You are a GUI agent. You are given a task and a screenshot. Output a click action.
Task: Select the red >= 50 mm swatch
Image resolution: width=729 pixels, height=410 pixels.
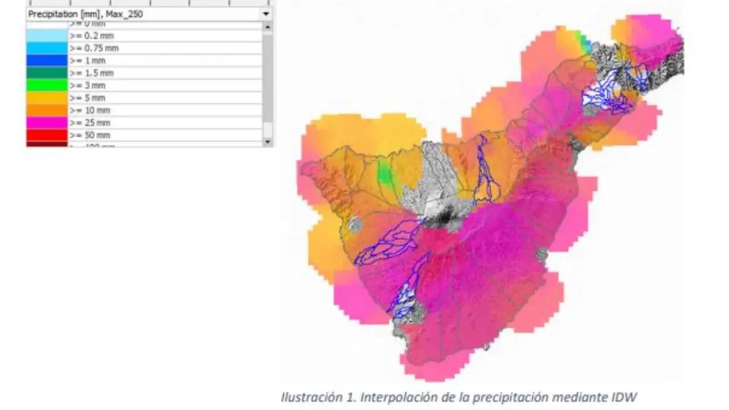(x=47, y=135)
